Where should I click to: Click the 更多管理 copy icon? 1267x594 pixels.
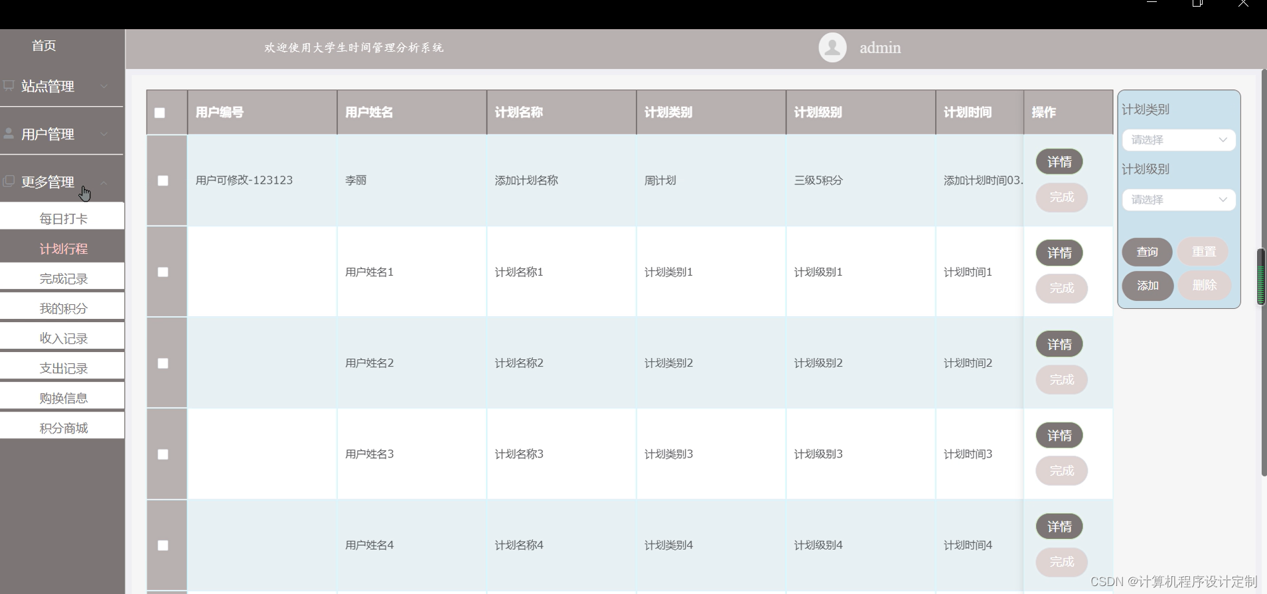point(9,181)
